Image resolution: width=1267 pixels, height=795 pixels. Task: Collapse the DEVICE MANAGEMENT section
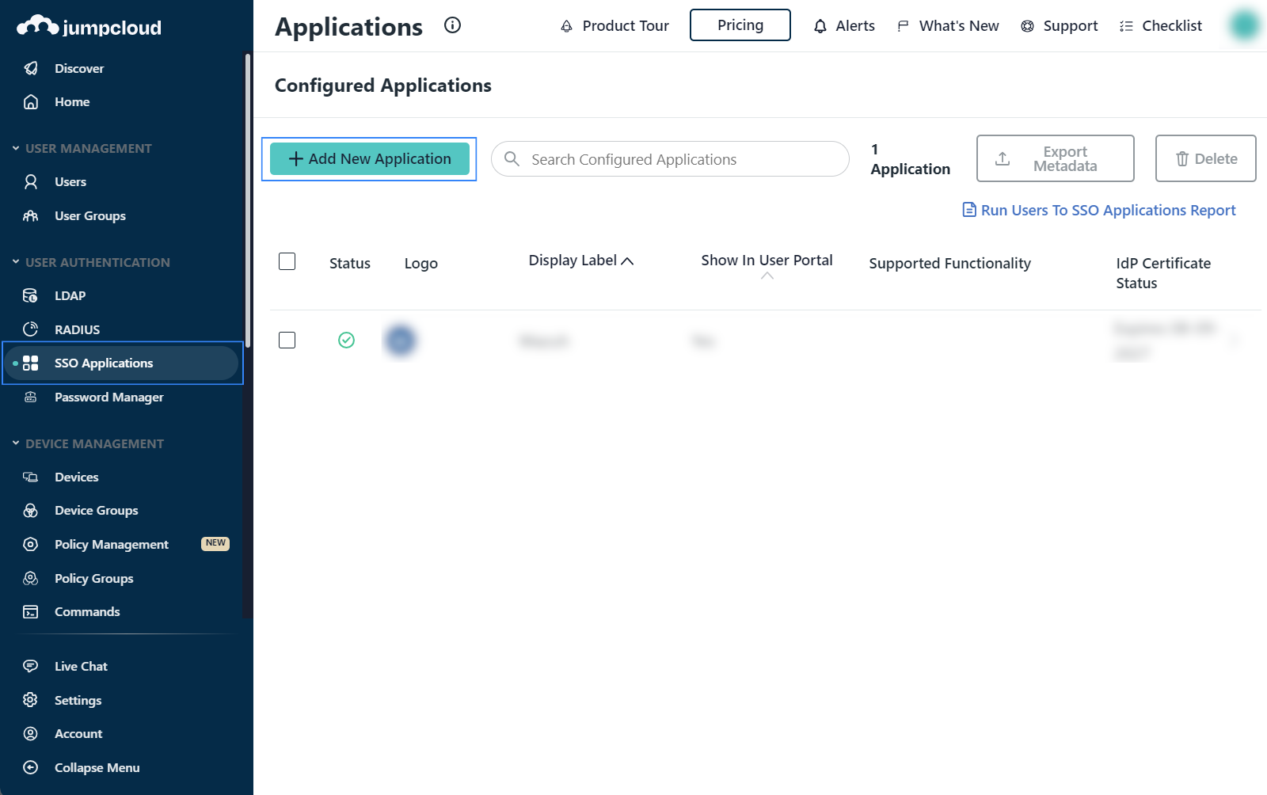[16, 443]
